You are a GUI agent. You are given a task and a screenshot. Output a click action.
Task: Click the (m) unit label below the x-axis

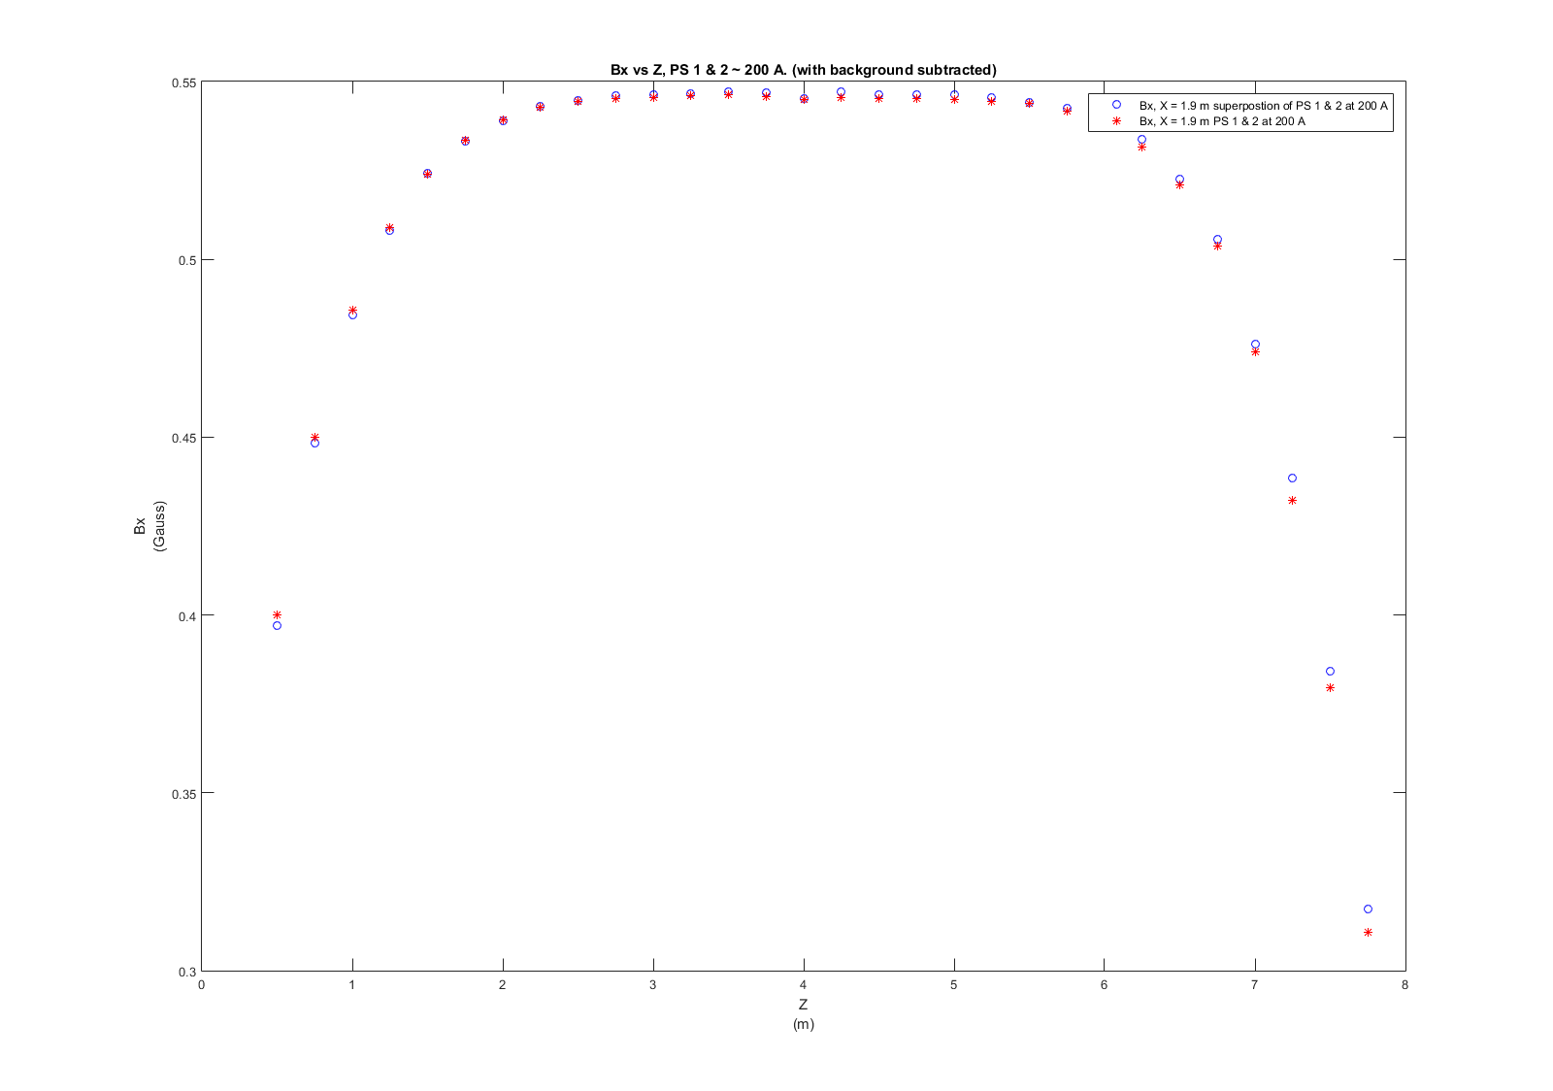pyautogui.click(x=803, y=1024)
